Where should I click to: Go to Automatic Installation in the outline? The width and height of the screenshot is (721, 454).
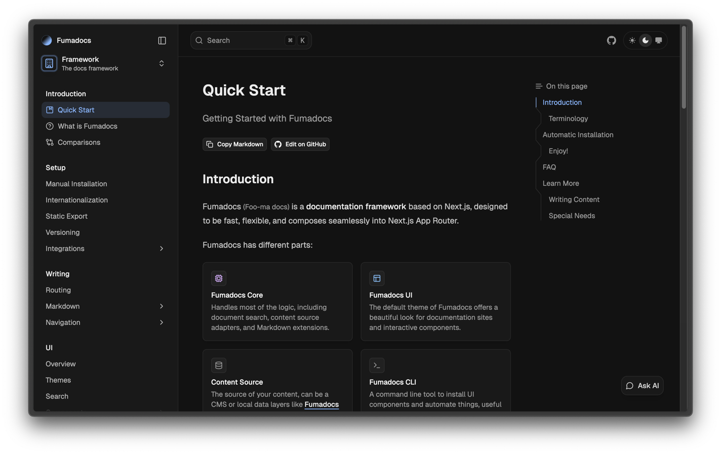point(578,135)
